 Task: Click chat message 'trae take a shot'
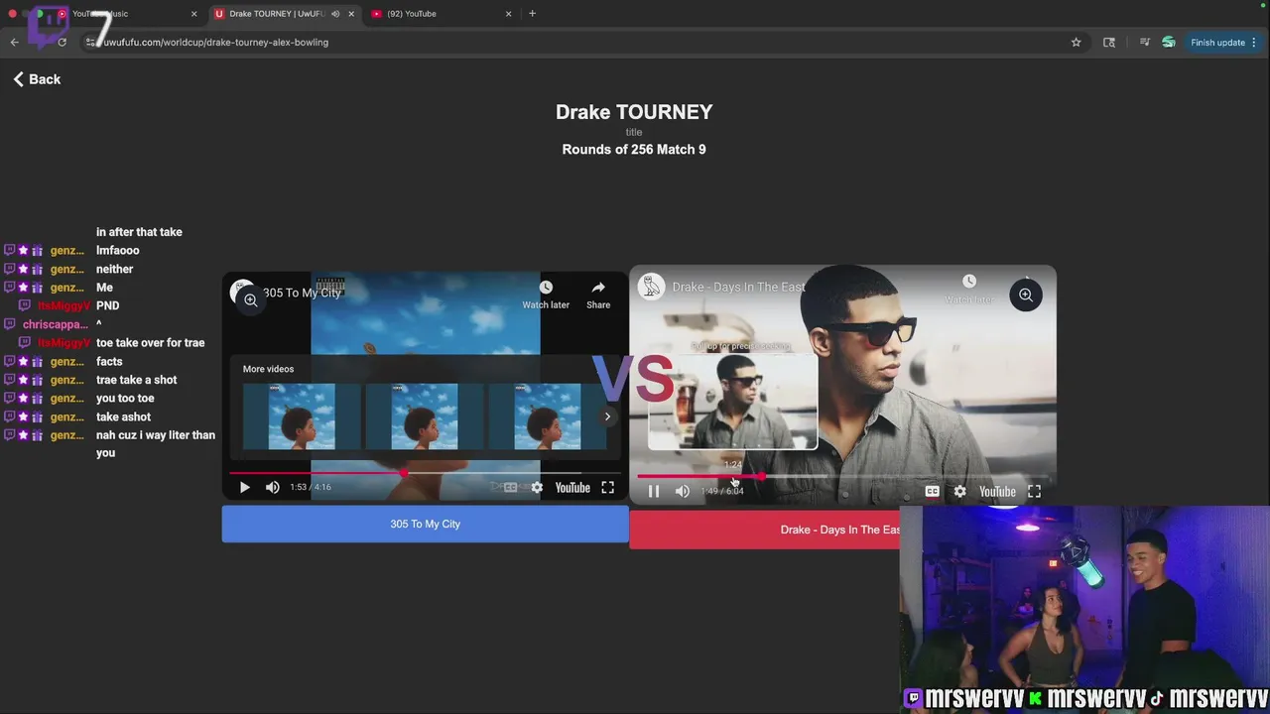tap(137, 380)
